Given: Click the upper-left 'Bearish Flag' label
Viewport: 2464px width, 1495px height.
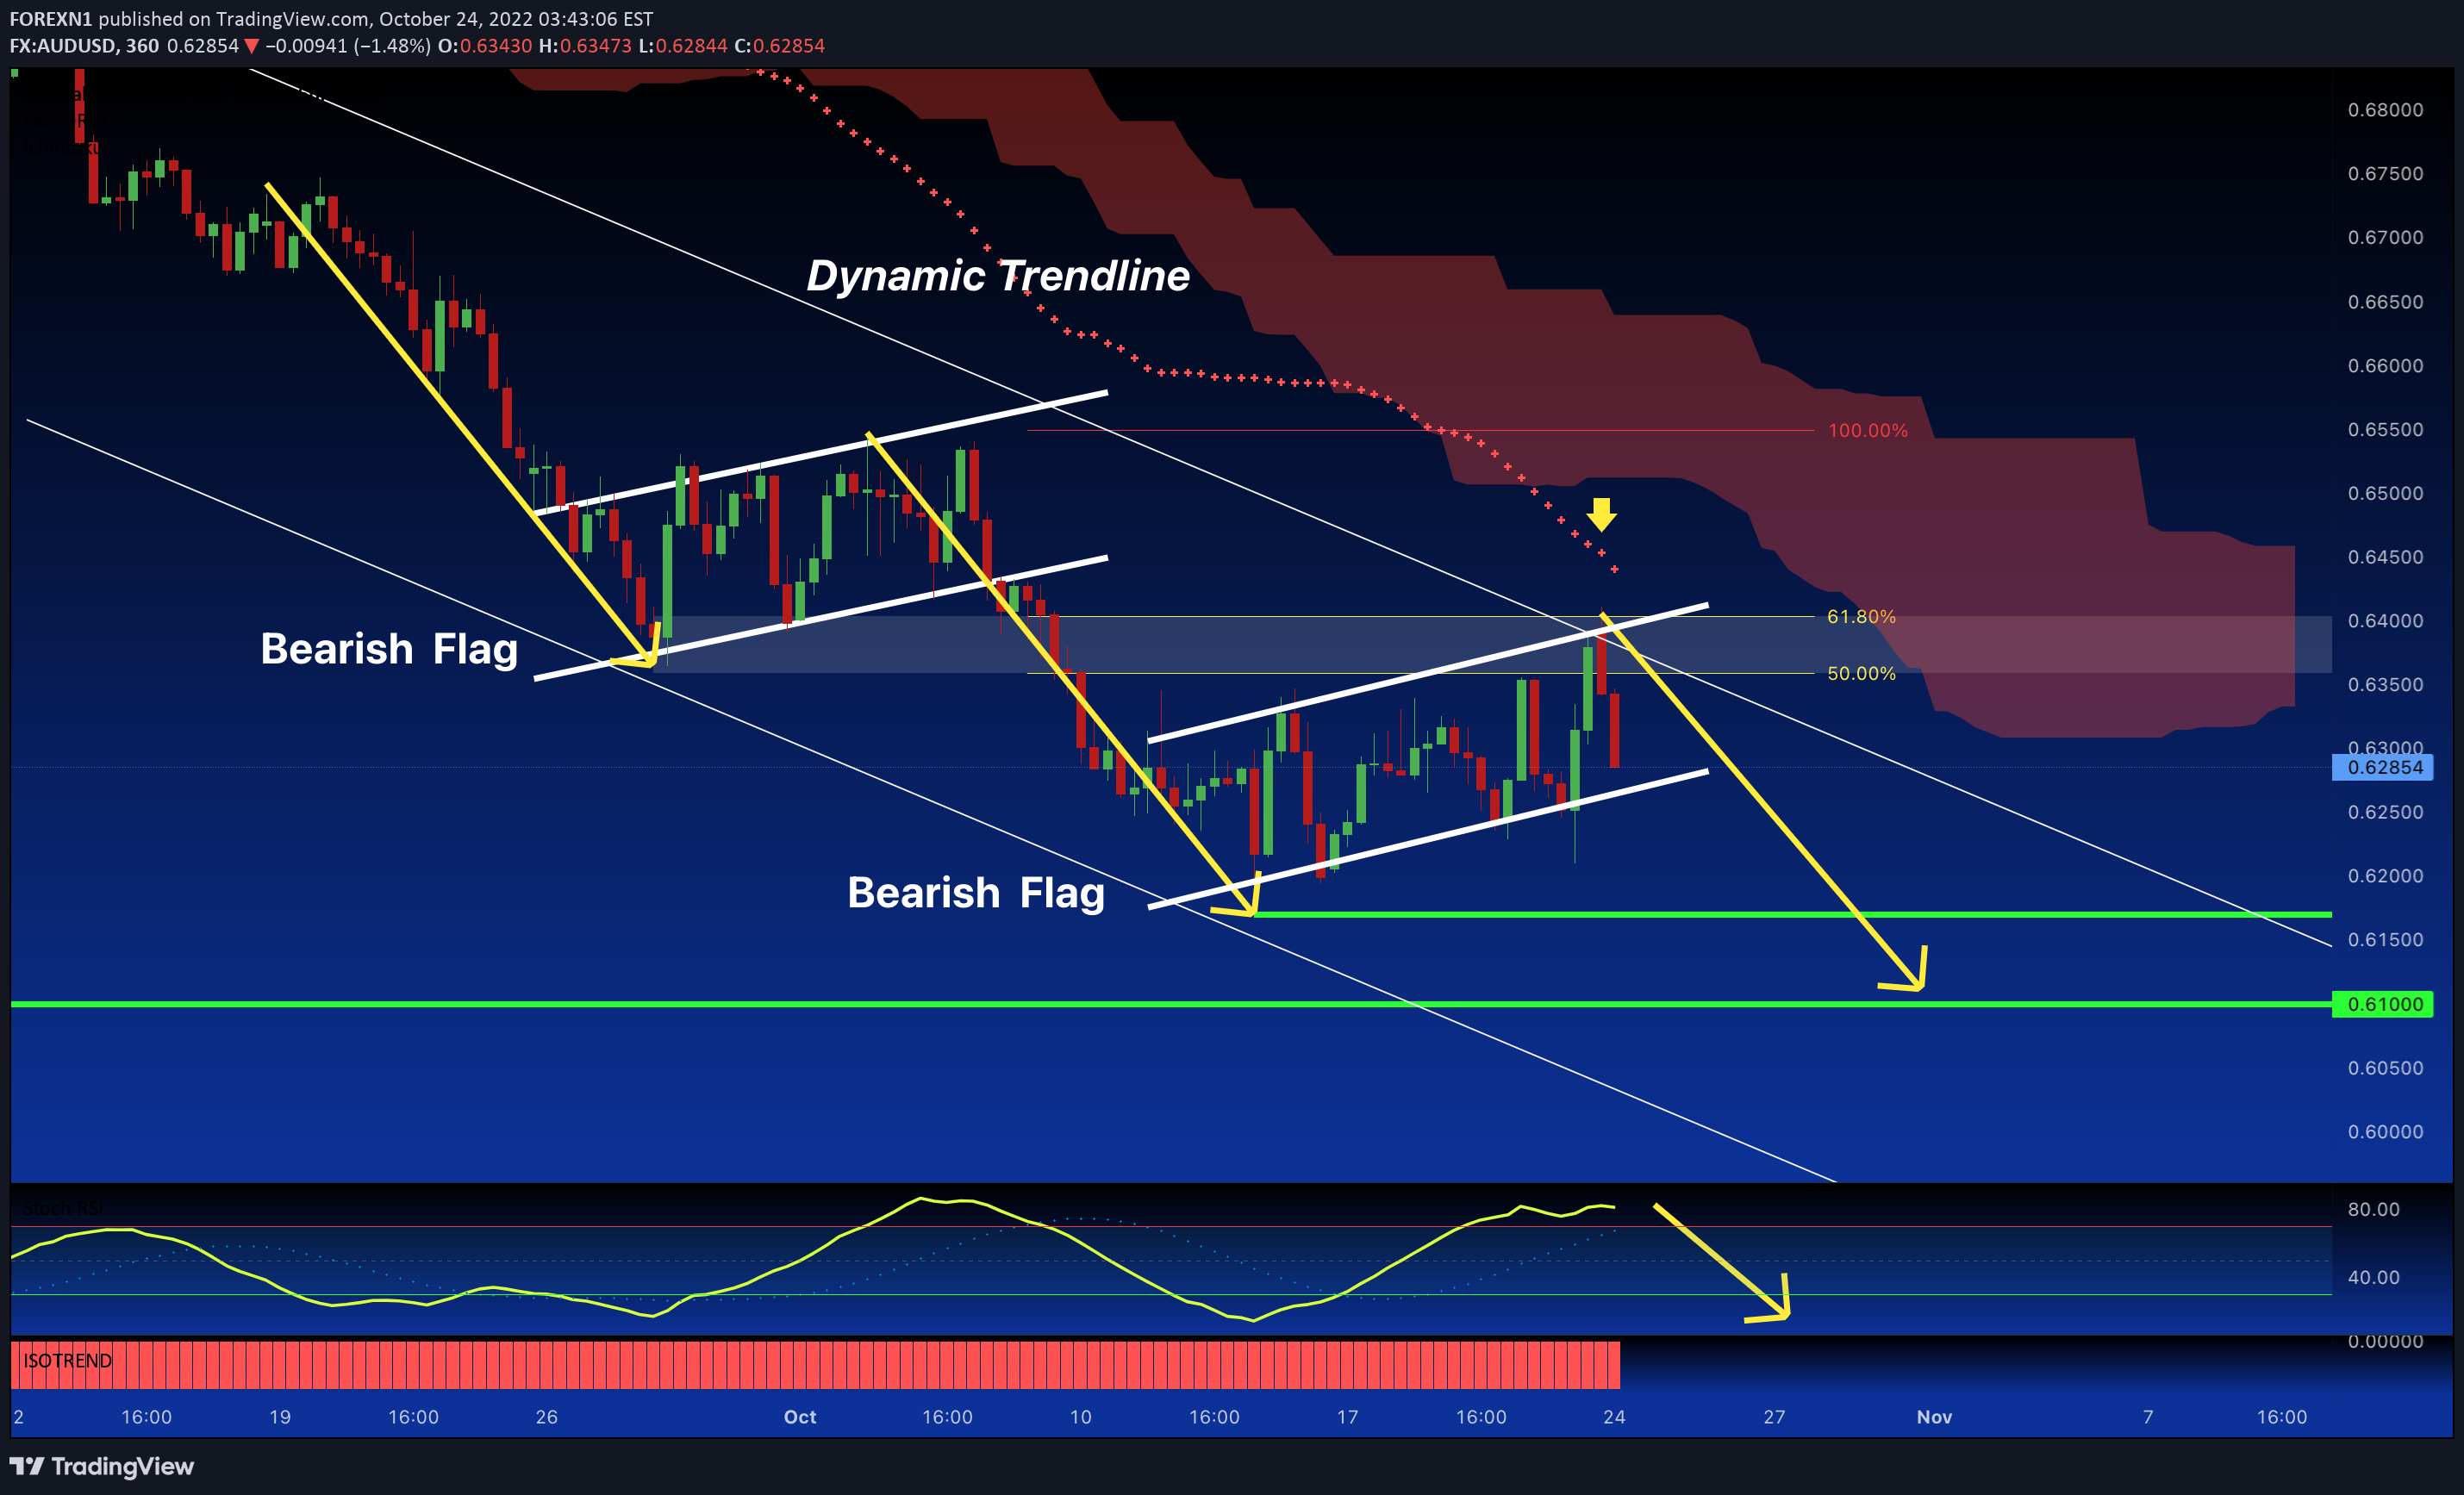Looking at the screenshot, I should pos(389,649).
